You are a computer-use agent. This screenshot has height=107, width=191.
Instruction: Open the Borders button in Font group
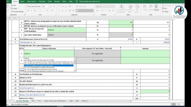click(x=41, y=11)
